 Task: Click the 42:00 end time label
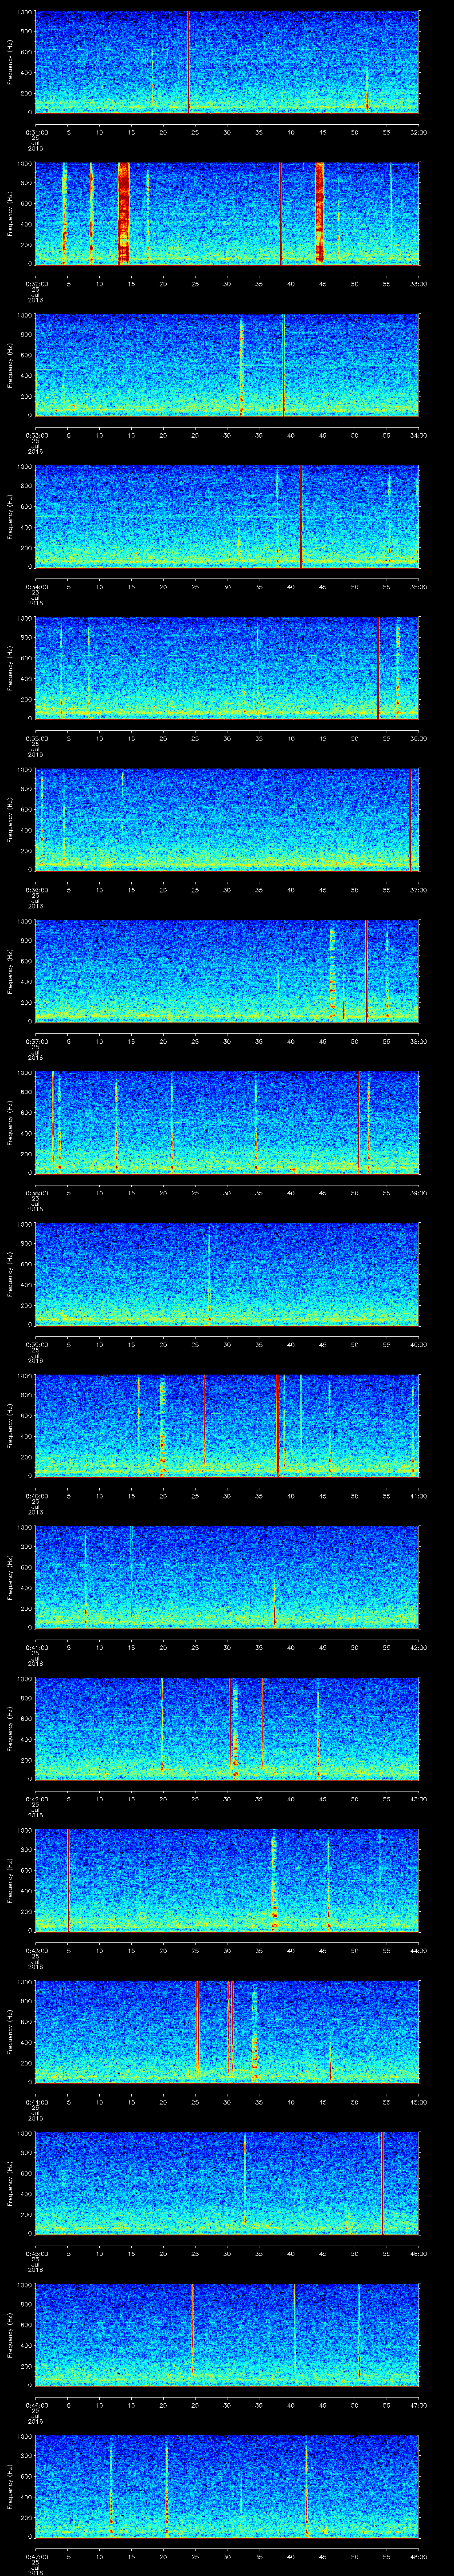tap(418, 1648)
